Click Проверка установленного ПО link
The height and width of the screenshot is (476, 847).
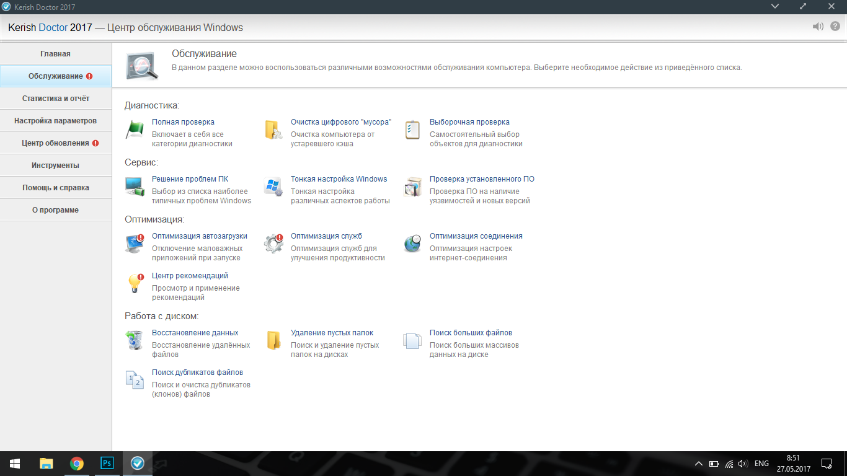[x=482, y=179]
